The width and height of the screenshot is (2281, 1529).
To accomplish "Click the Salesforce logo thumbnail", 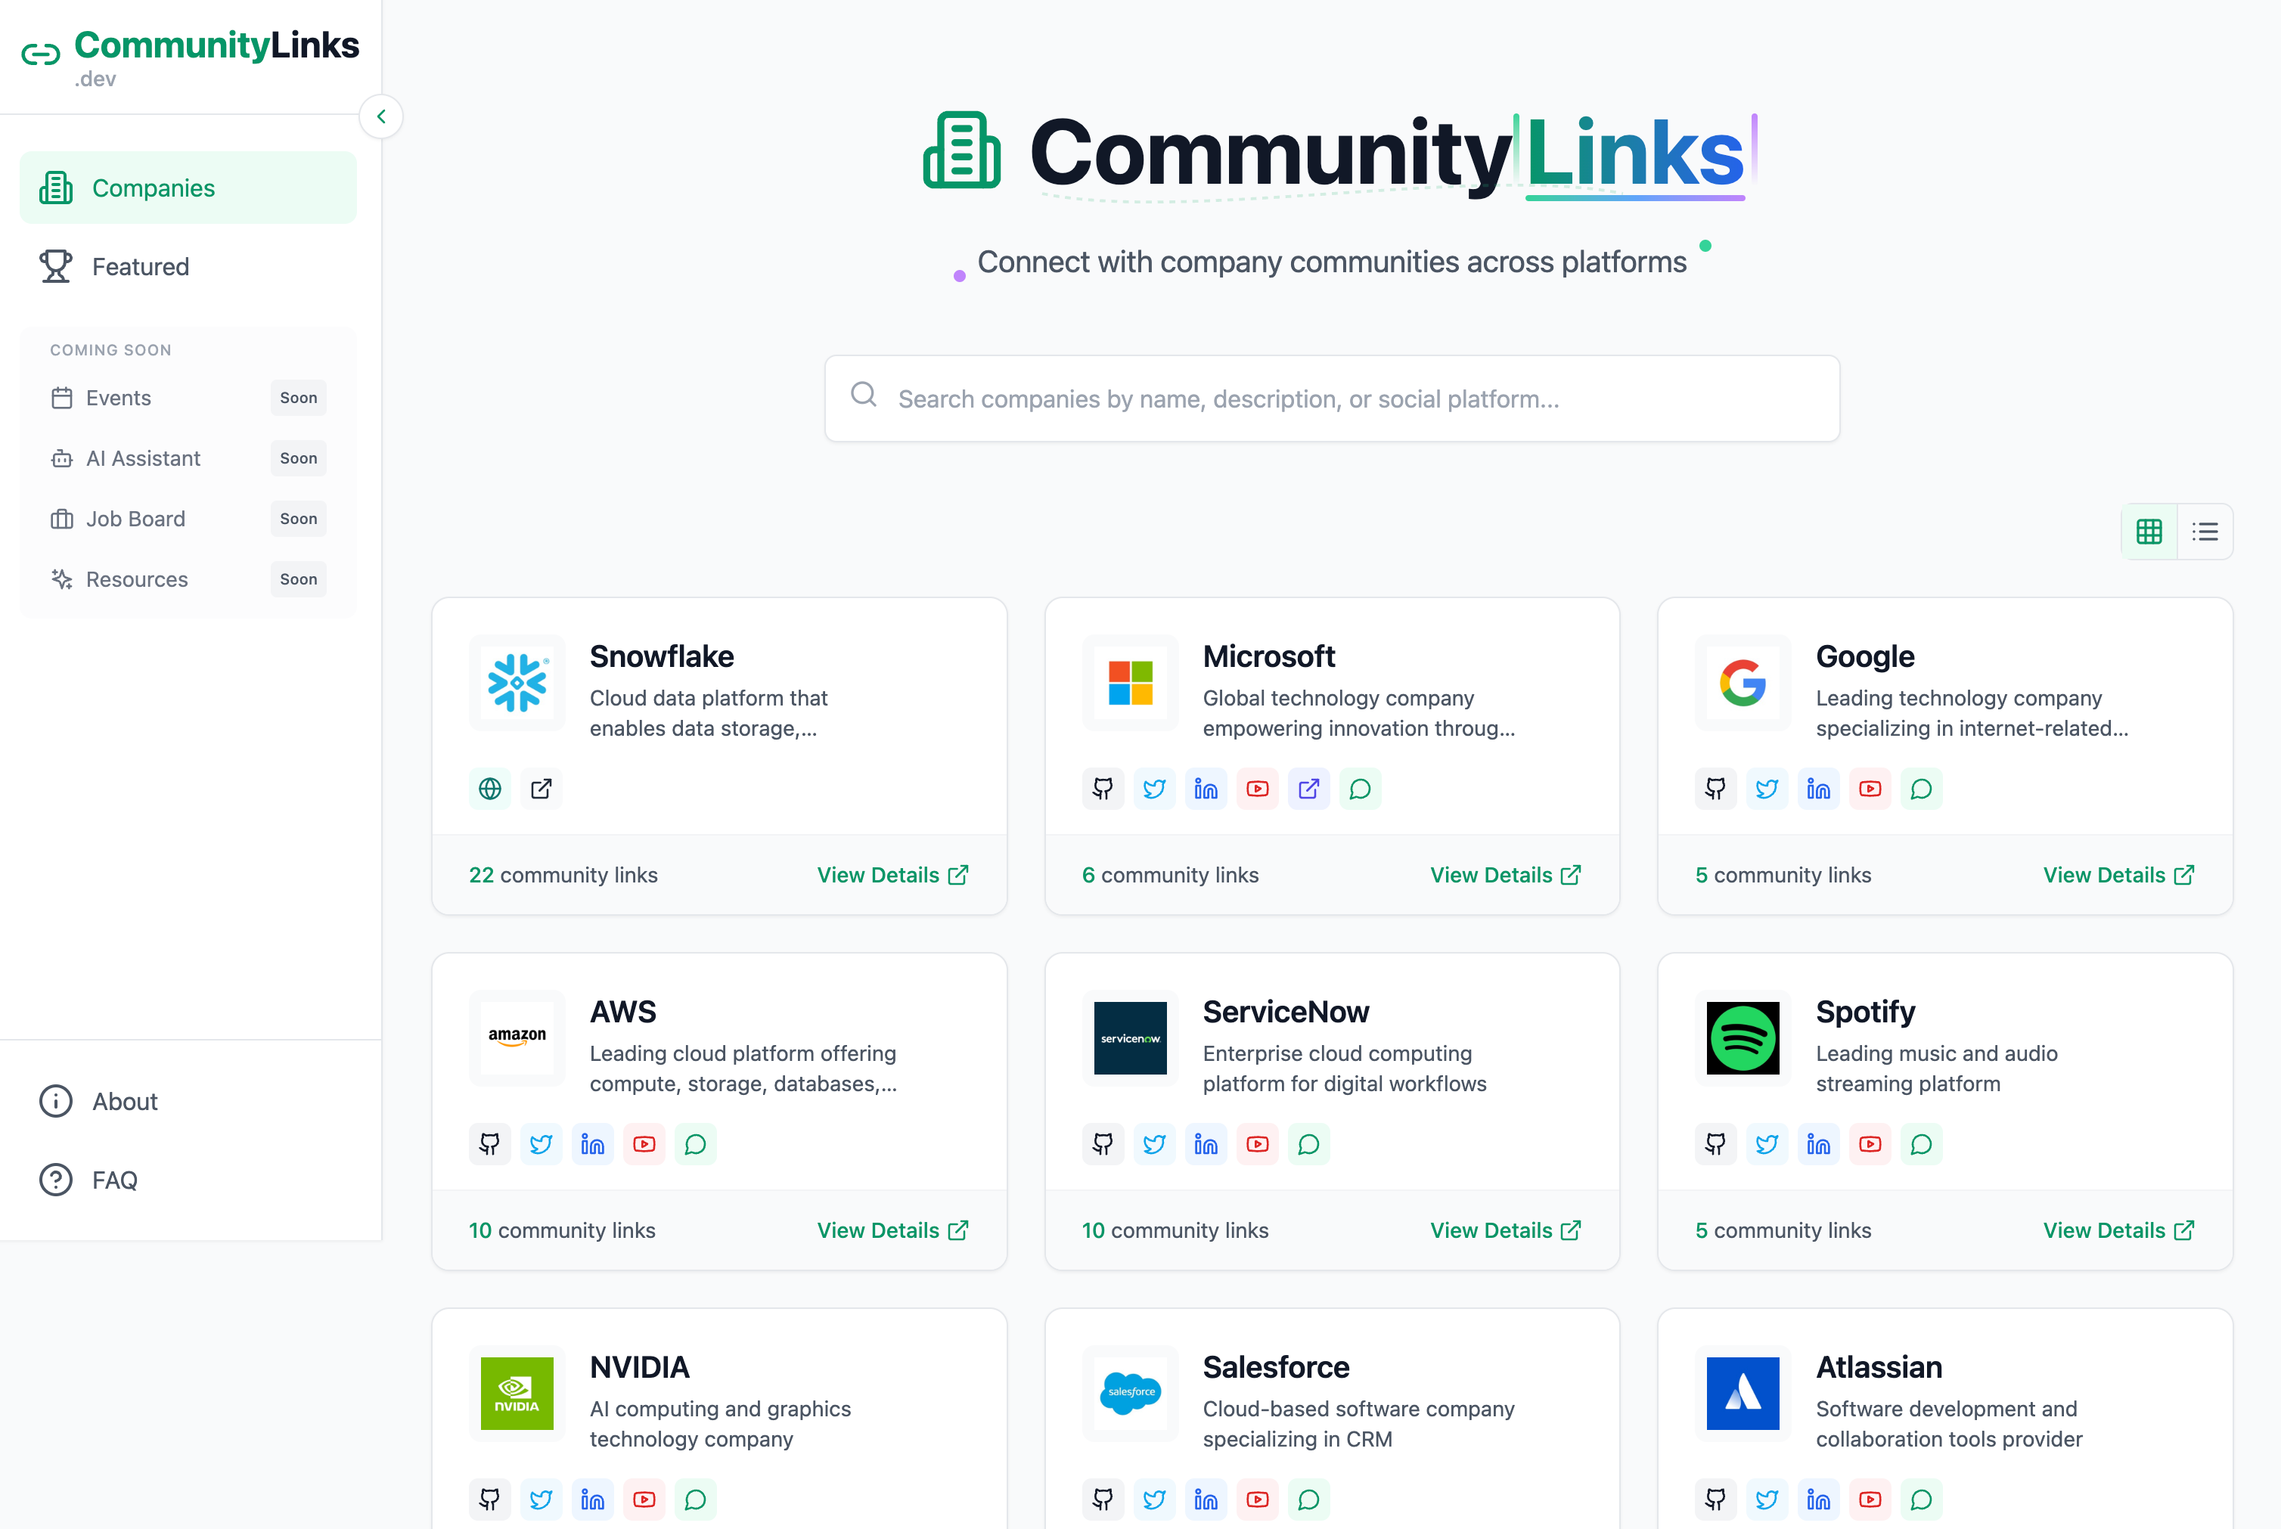I will [1130, 1392].
